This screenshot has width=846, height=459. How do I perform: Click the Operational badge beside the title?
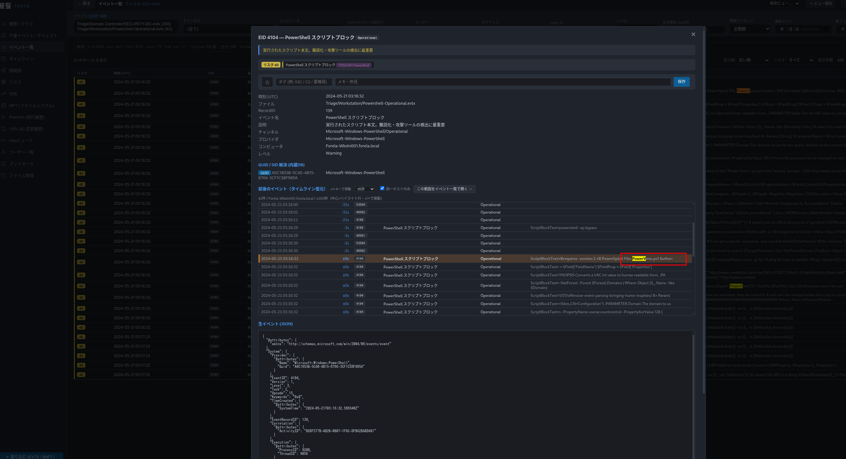pos(367,38)
